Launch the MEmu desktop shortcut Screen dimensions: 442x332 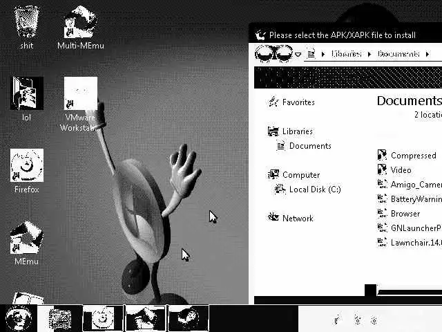pyautogui.click(x=27, y=243)
